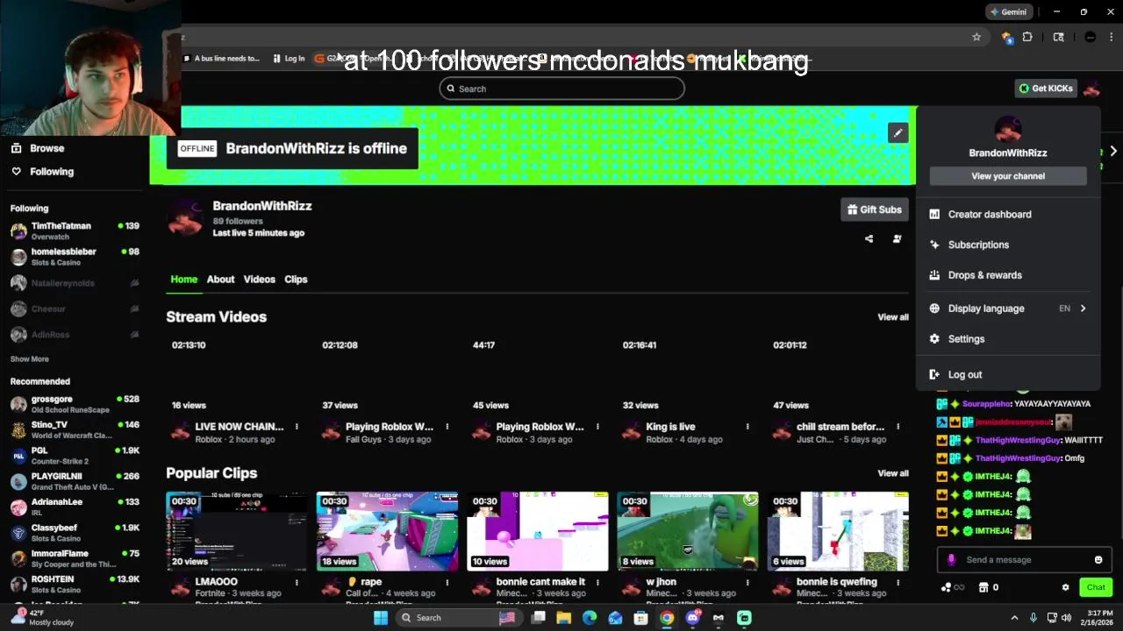Click the Gift Subs button
Image resolution: width=1123 pixels, height=631 pixels.
pyautogui.click(x=874, y=209)
